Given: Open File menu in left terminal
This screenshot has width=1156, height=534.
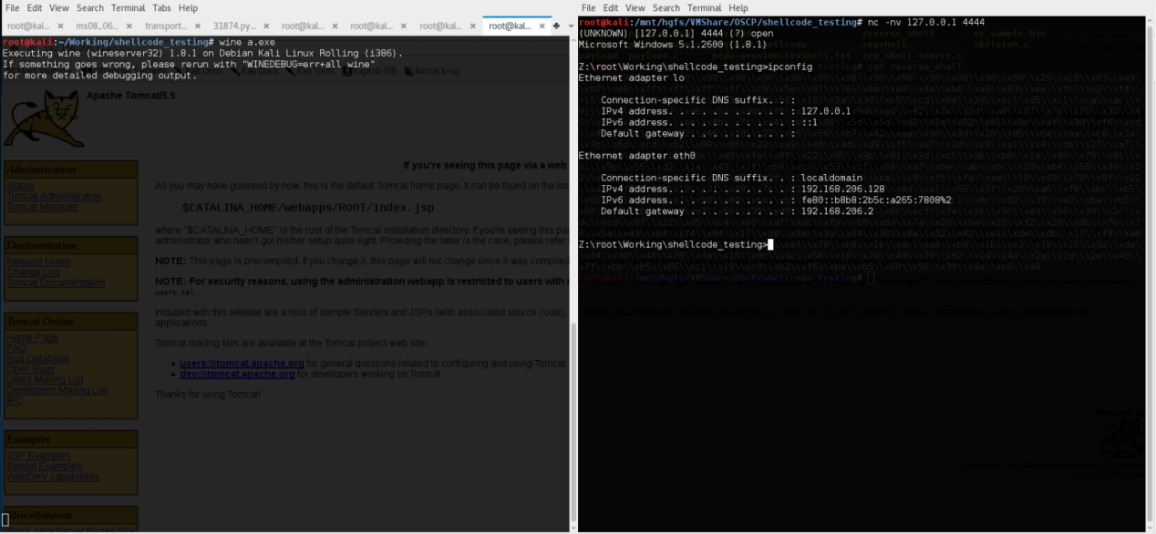Looking at the screenshot, I should [x=13, y=7].
